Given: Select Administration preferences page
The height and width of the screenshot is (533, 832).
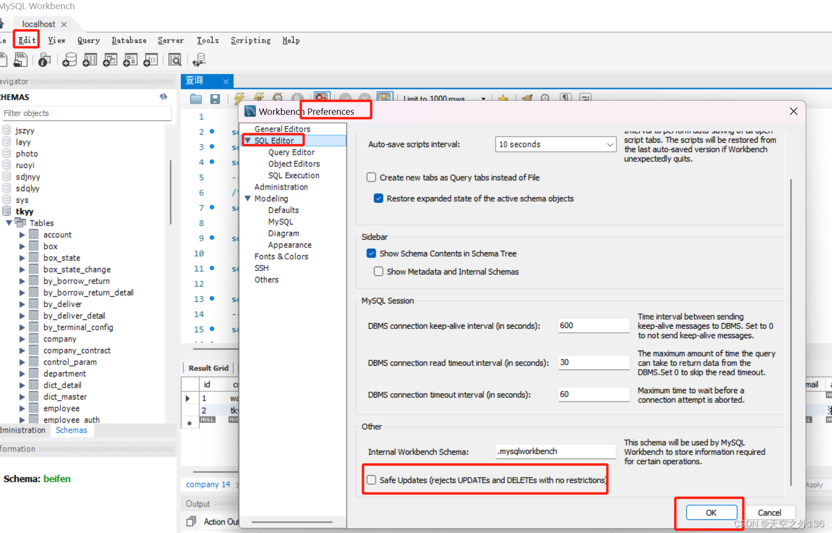Looking at the screenshot, I should click(x=281, y=187).
